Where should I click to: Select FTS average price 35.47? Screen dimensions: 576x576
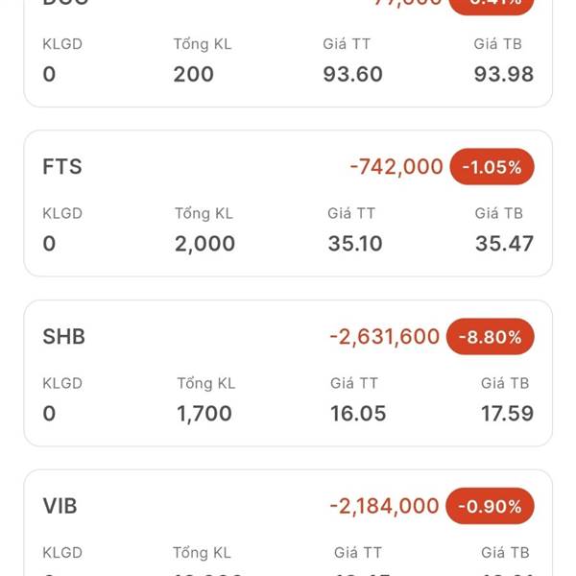point(504,244)
